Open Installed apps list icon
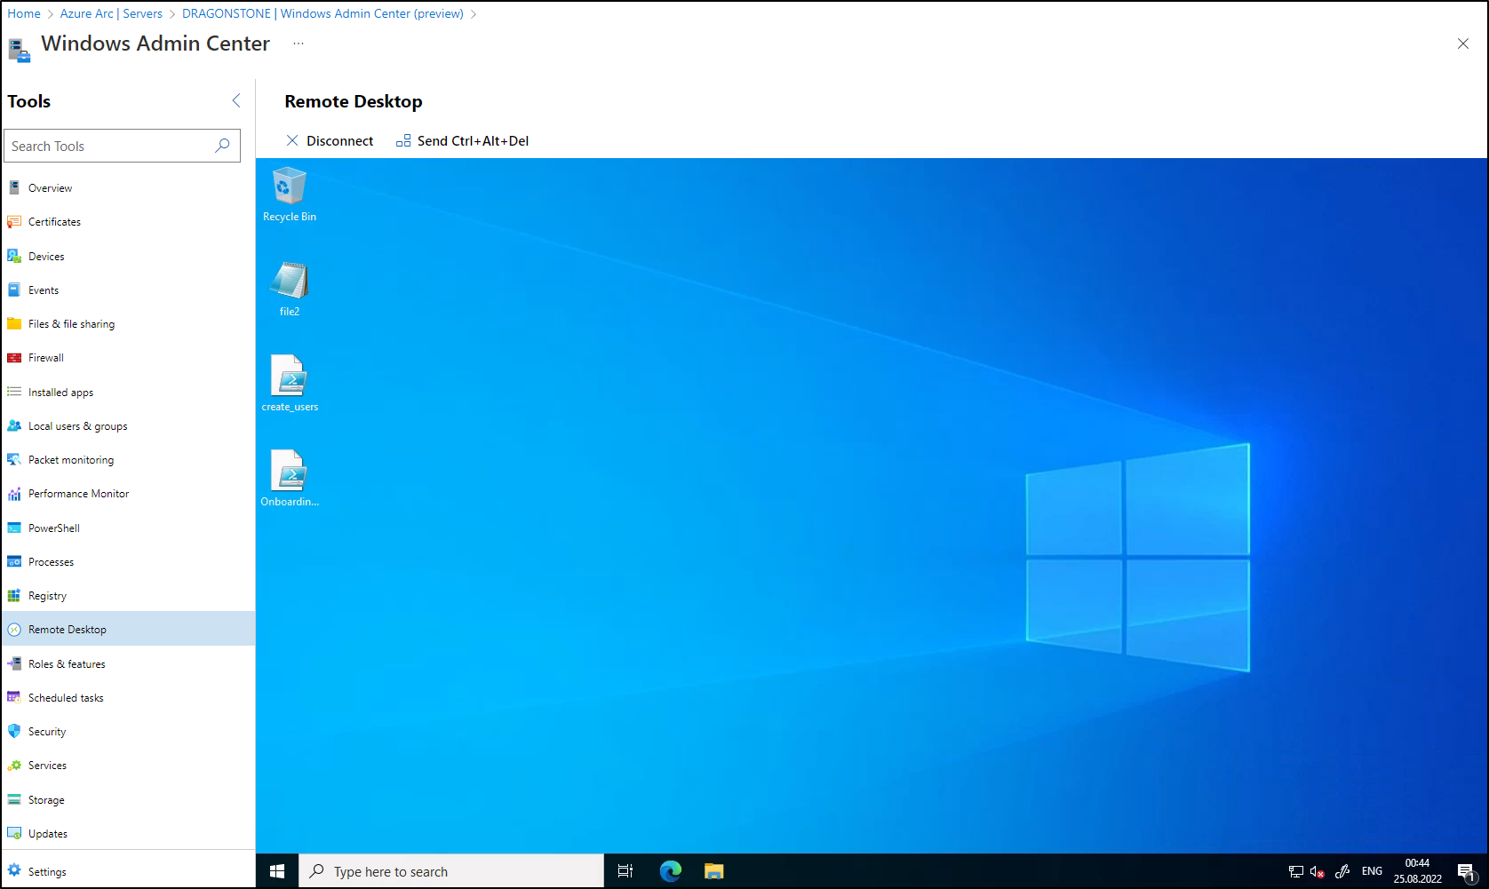1489x889 pixels. click(x=14, y=392)
